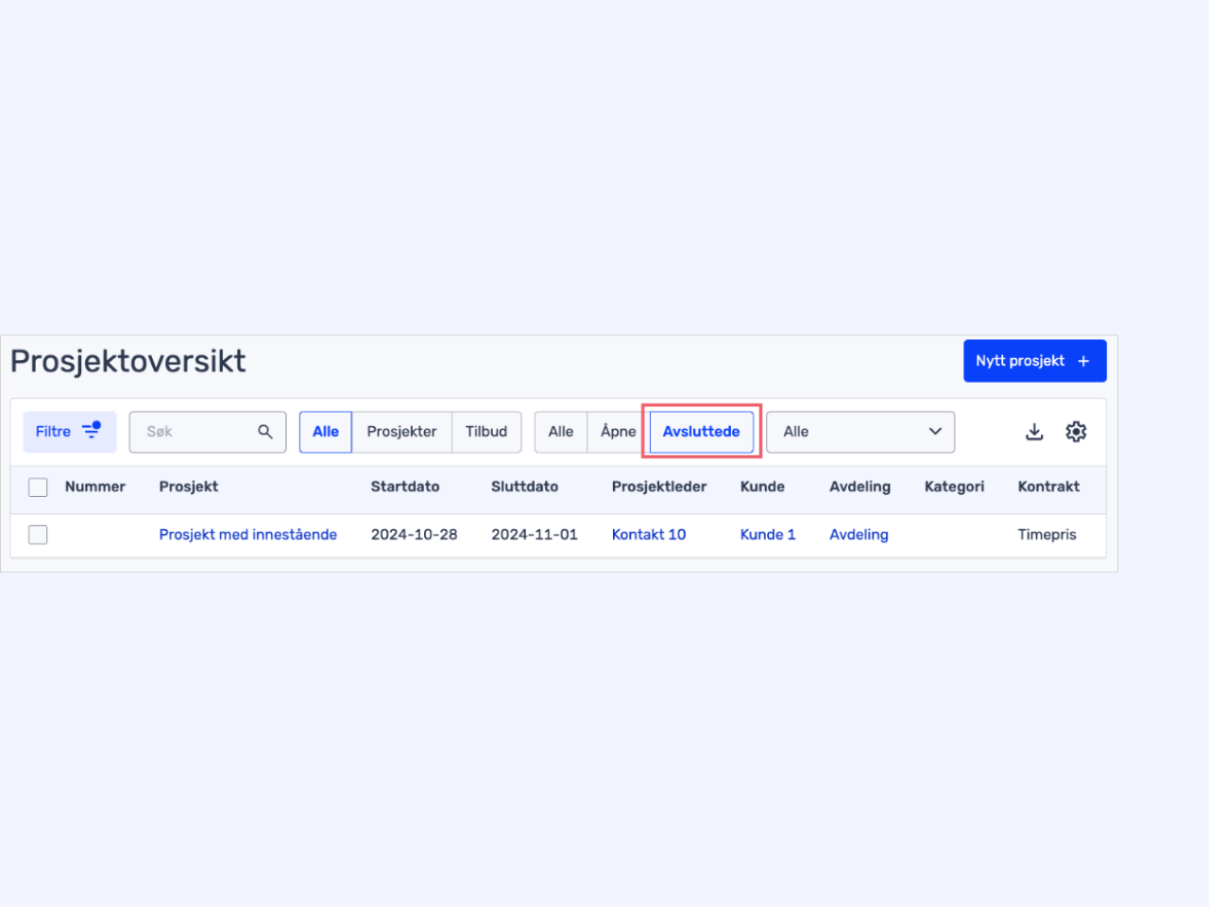Open project leader Kontakt 10
This screenshot has width=1209, height=907.
tap(649, 535)
